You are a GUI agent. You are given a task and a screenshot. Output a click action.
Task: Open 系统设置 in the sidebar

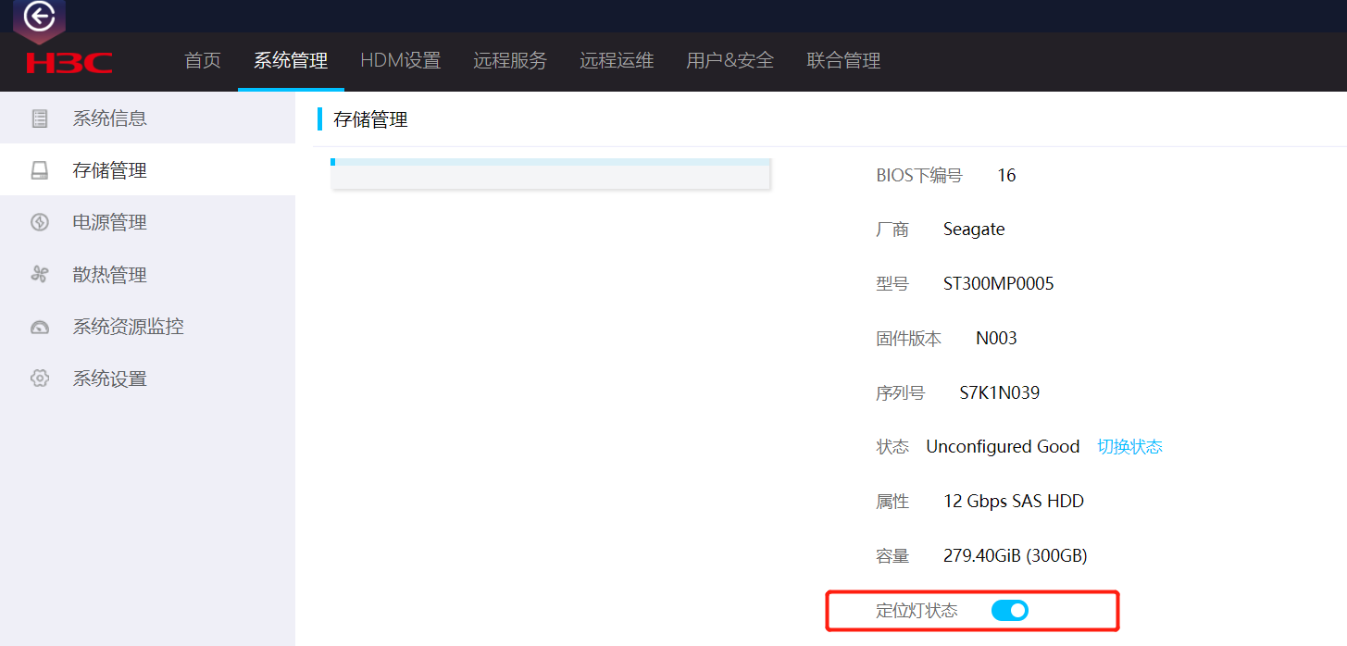(x=147, y=379)
